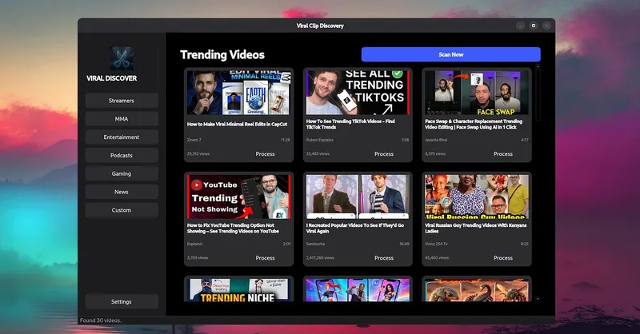Open the Face Swap thumbnail
Image resolution: width=640 pixels, height=334 pixels.
[x=477, y=93]
